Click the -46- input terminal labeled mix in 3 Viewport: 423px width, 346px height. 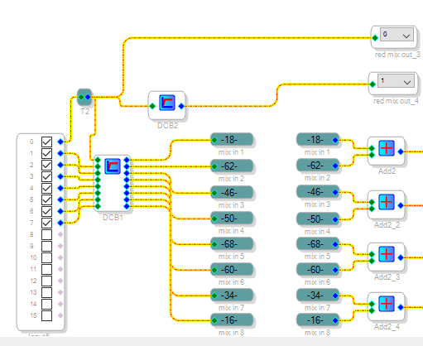[x=232, y=193]
